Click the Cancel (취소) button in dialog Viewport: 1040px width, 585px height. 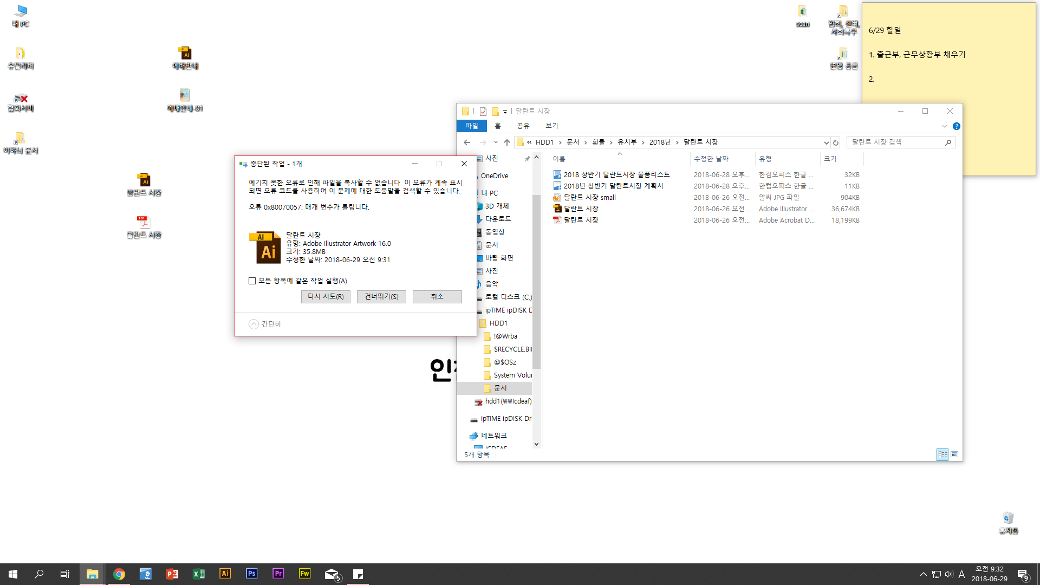(437, 297)
